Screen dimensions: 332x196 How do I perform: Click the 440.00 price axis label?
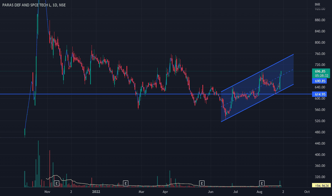tap(320, 143)
